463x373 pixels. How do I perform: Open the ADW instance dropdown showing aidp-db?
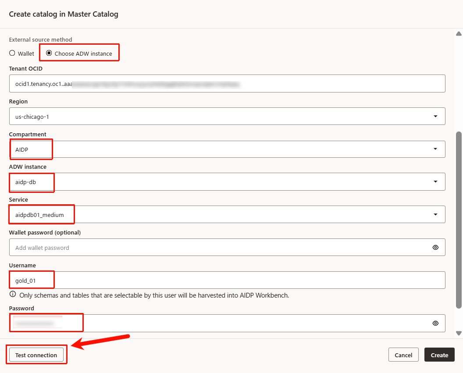click(x=227, y=181)
